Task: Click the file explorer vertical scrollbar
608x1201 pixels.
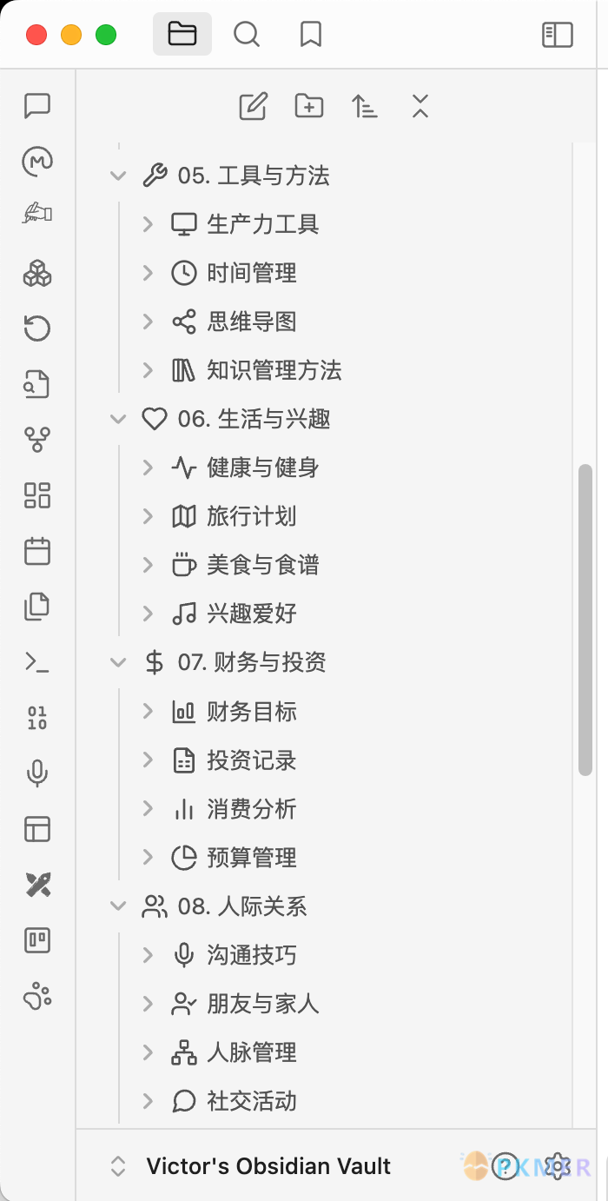Action: [x=585, y=619]
